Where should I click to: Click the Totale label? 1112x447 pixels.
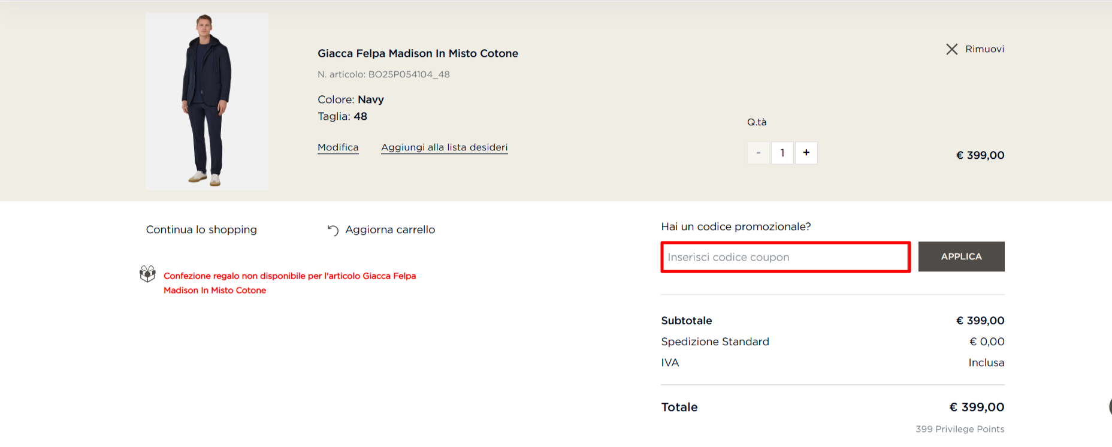679,407
